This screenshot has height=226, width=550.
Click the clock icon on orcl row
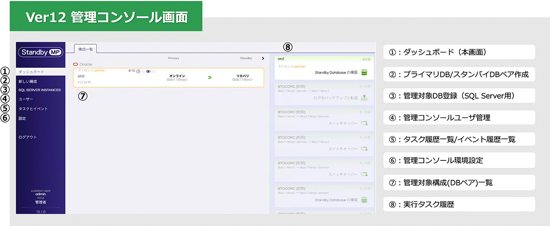coord(138,71)
